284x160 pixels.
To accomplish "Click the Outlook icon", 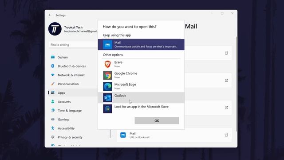I will click(107, 98).
